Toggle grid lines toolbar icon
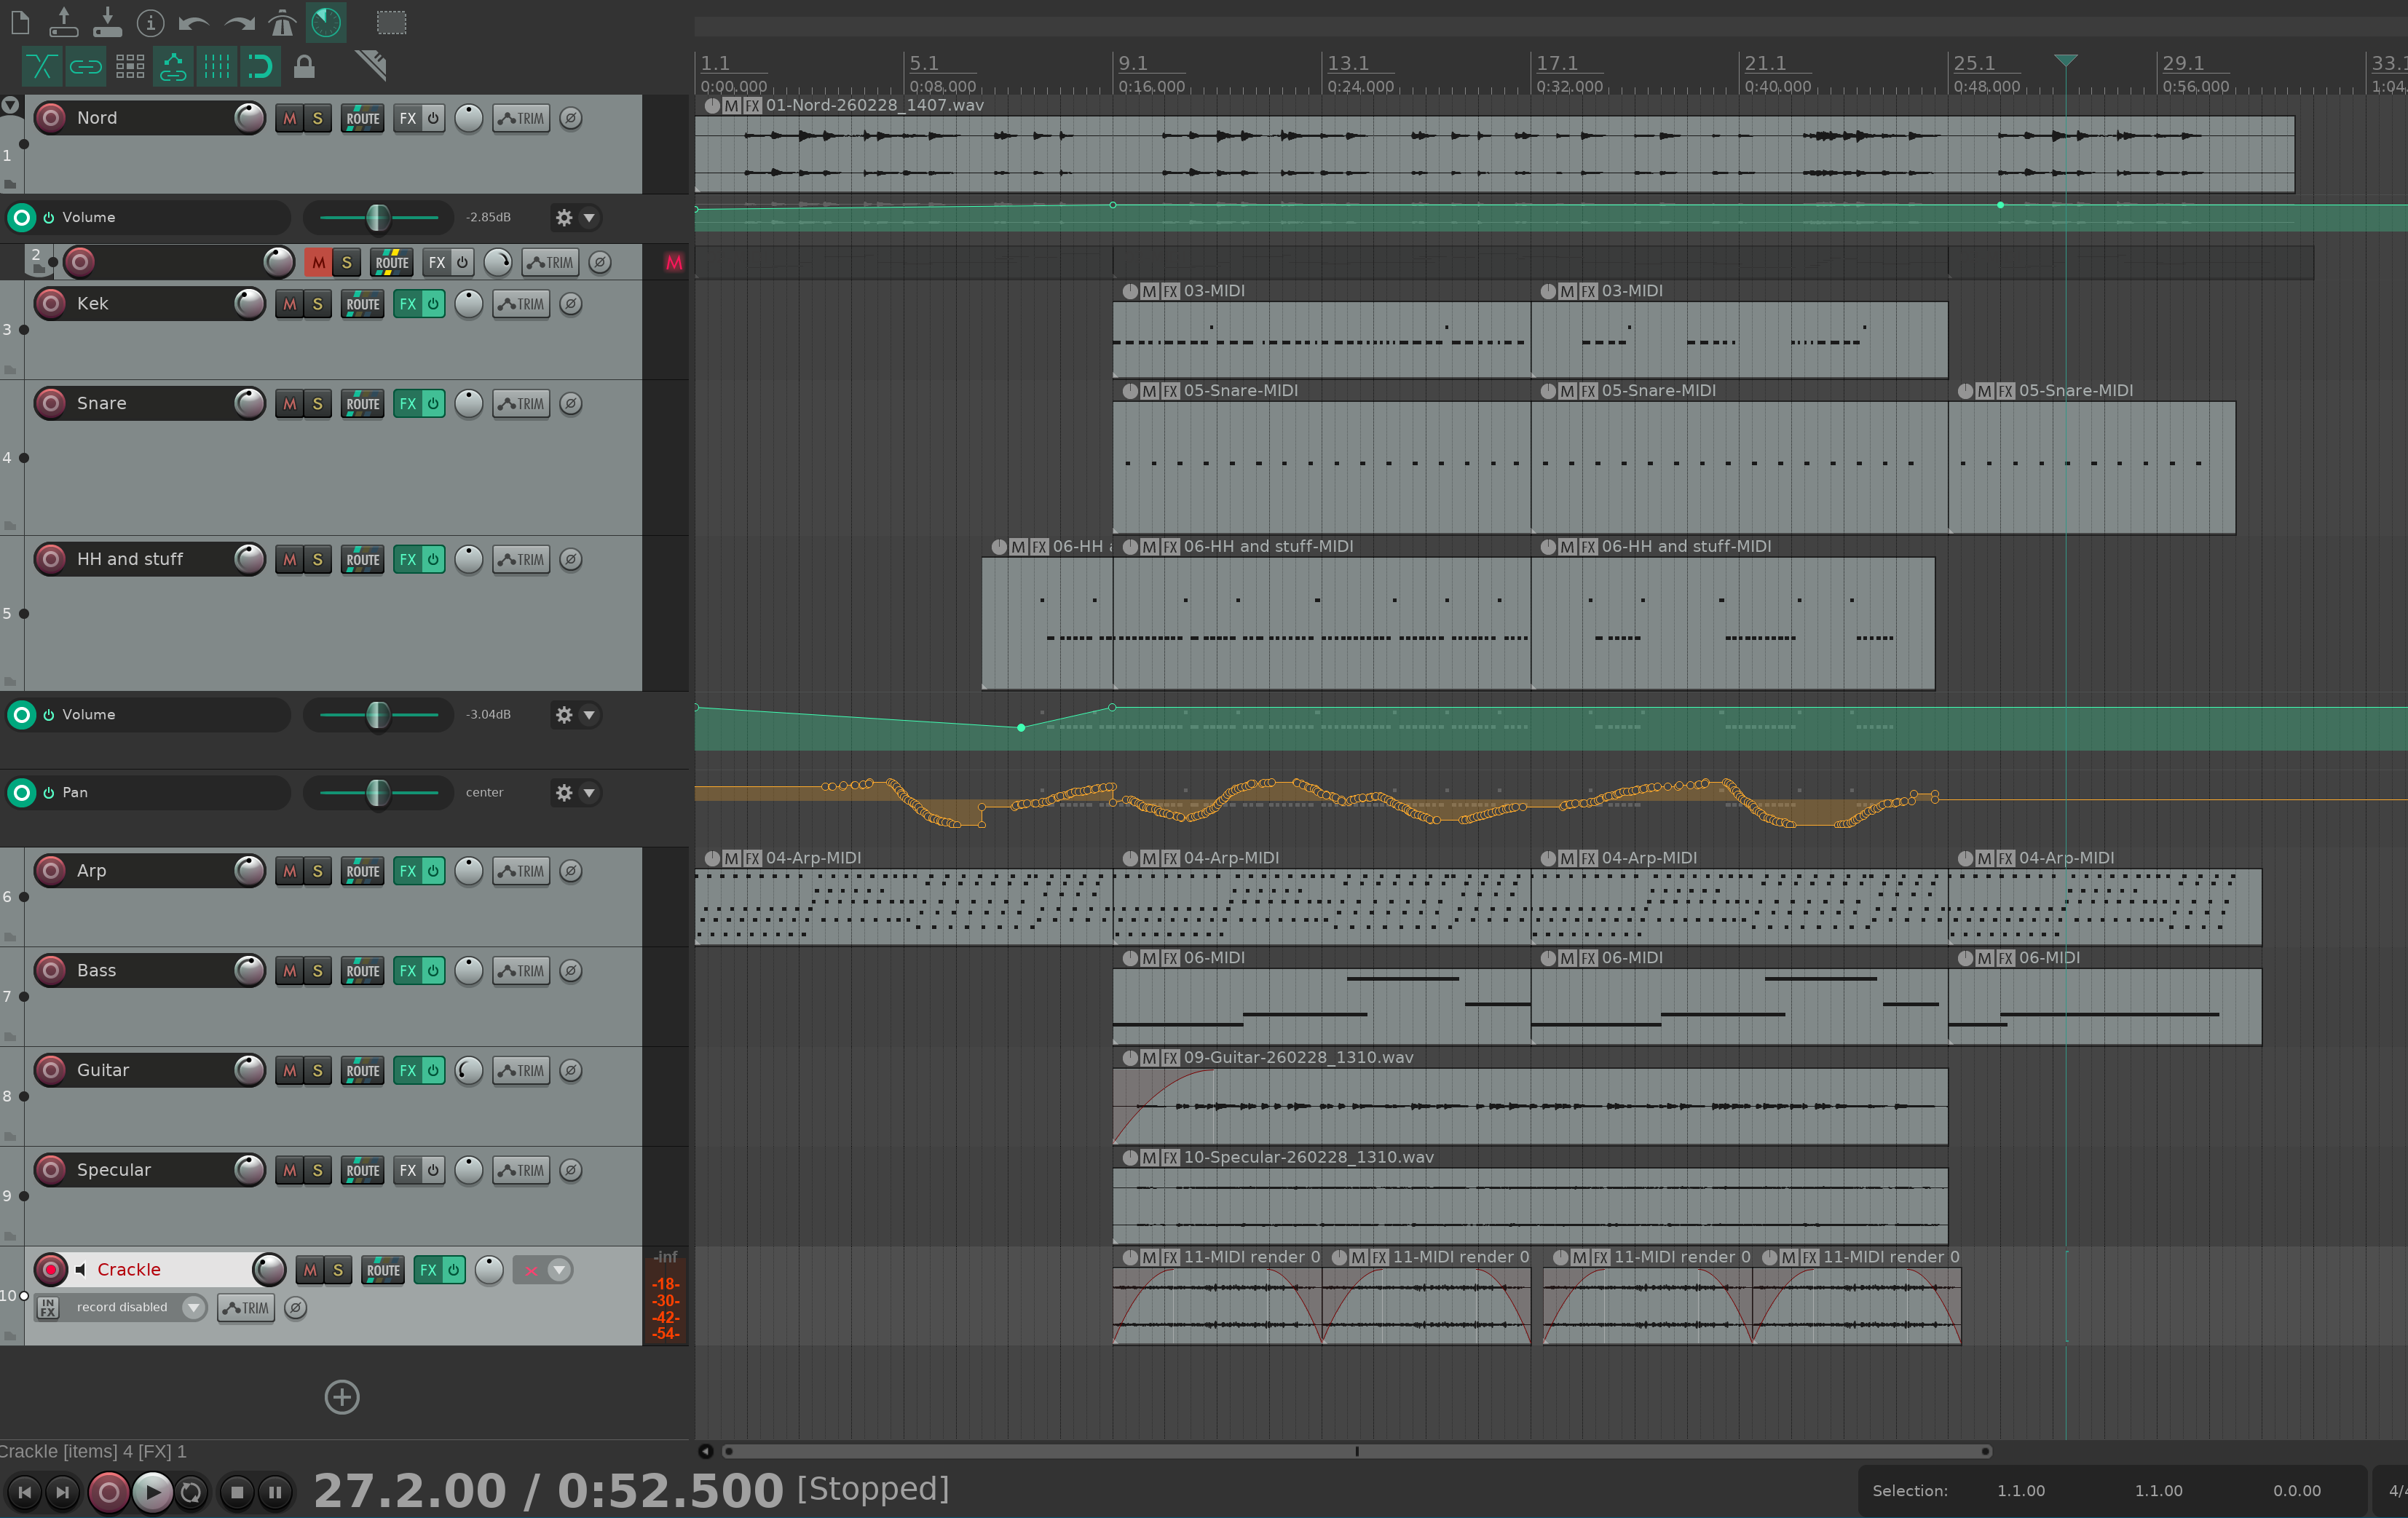The width and height of the screenshot is (2408, 1518). pos(216,67)
